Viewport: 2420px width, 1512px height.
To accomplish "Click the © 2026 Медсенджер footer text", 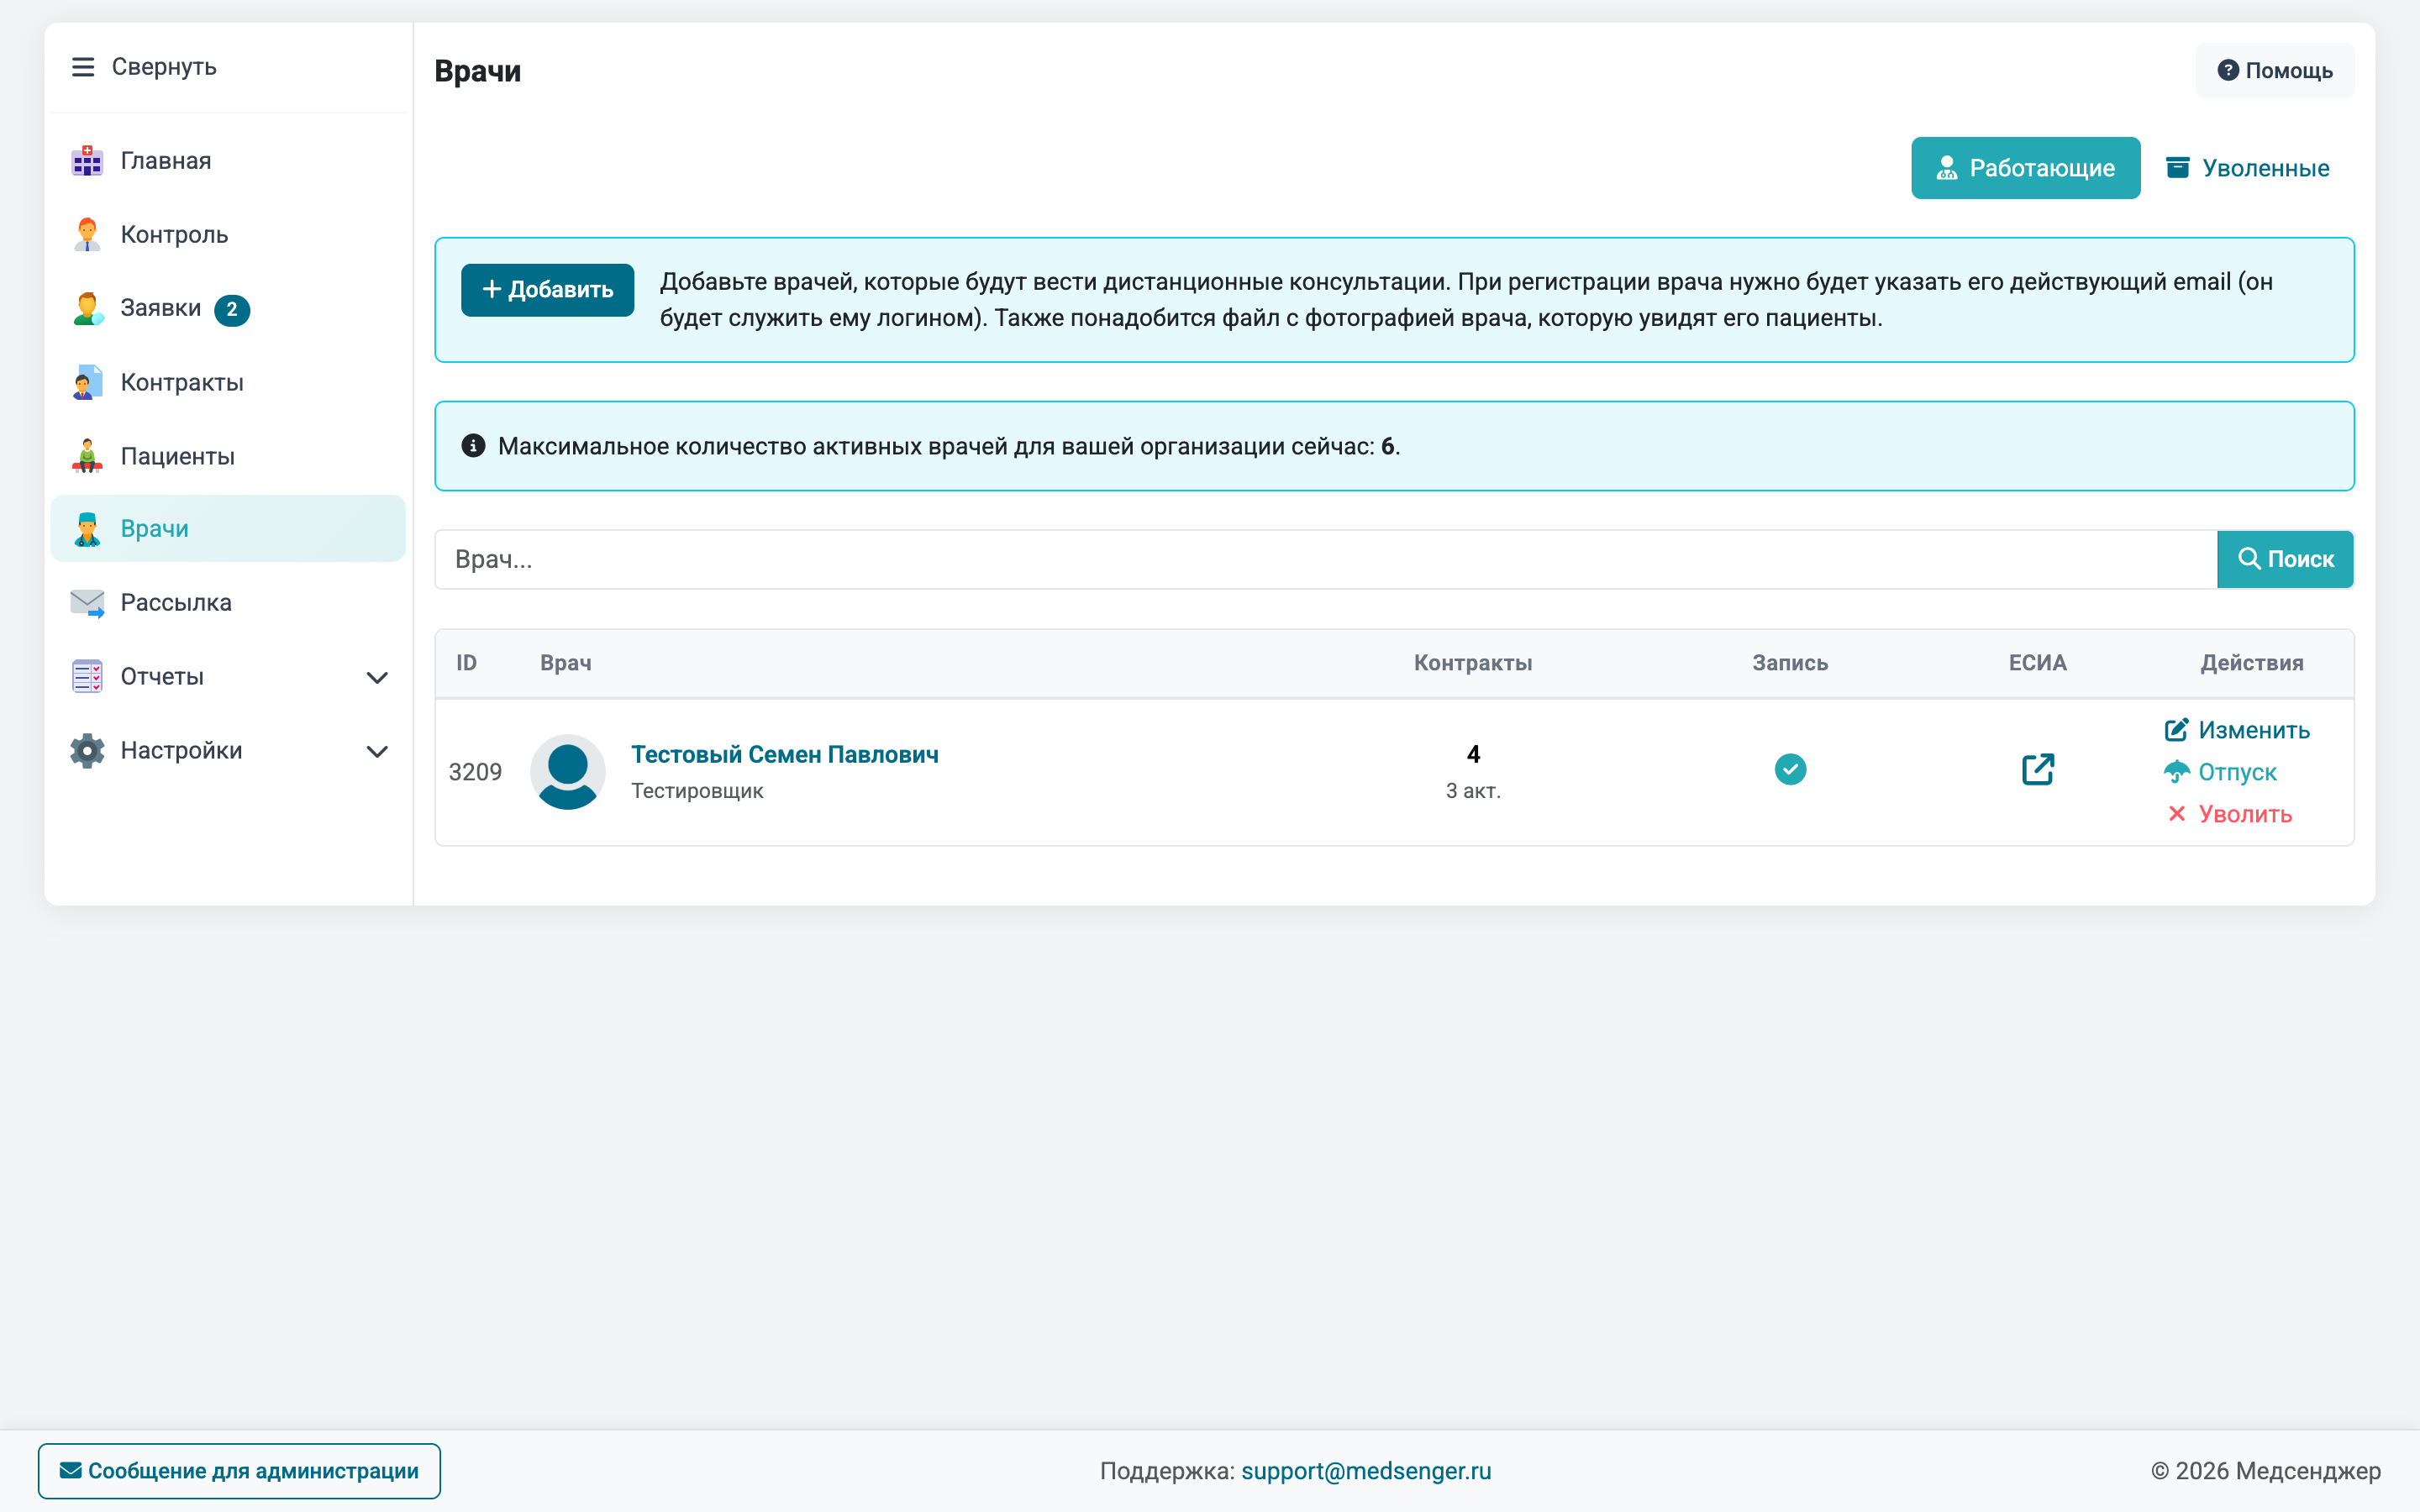I will coord(2265,1471).
